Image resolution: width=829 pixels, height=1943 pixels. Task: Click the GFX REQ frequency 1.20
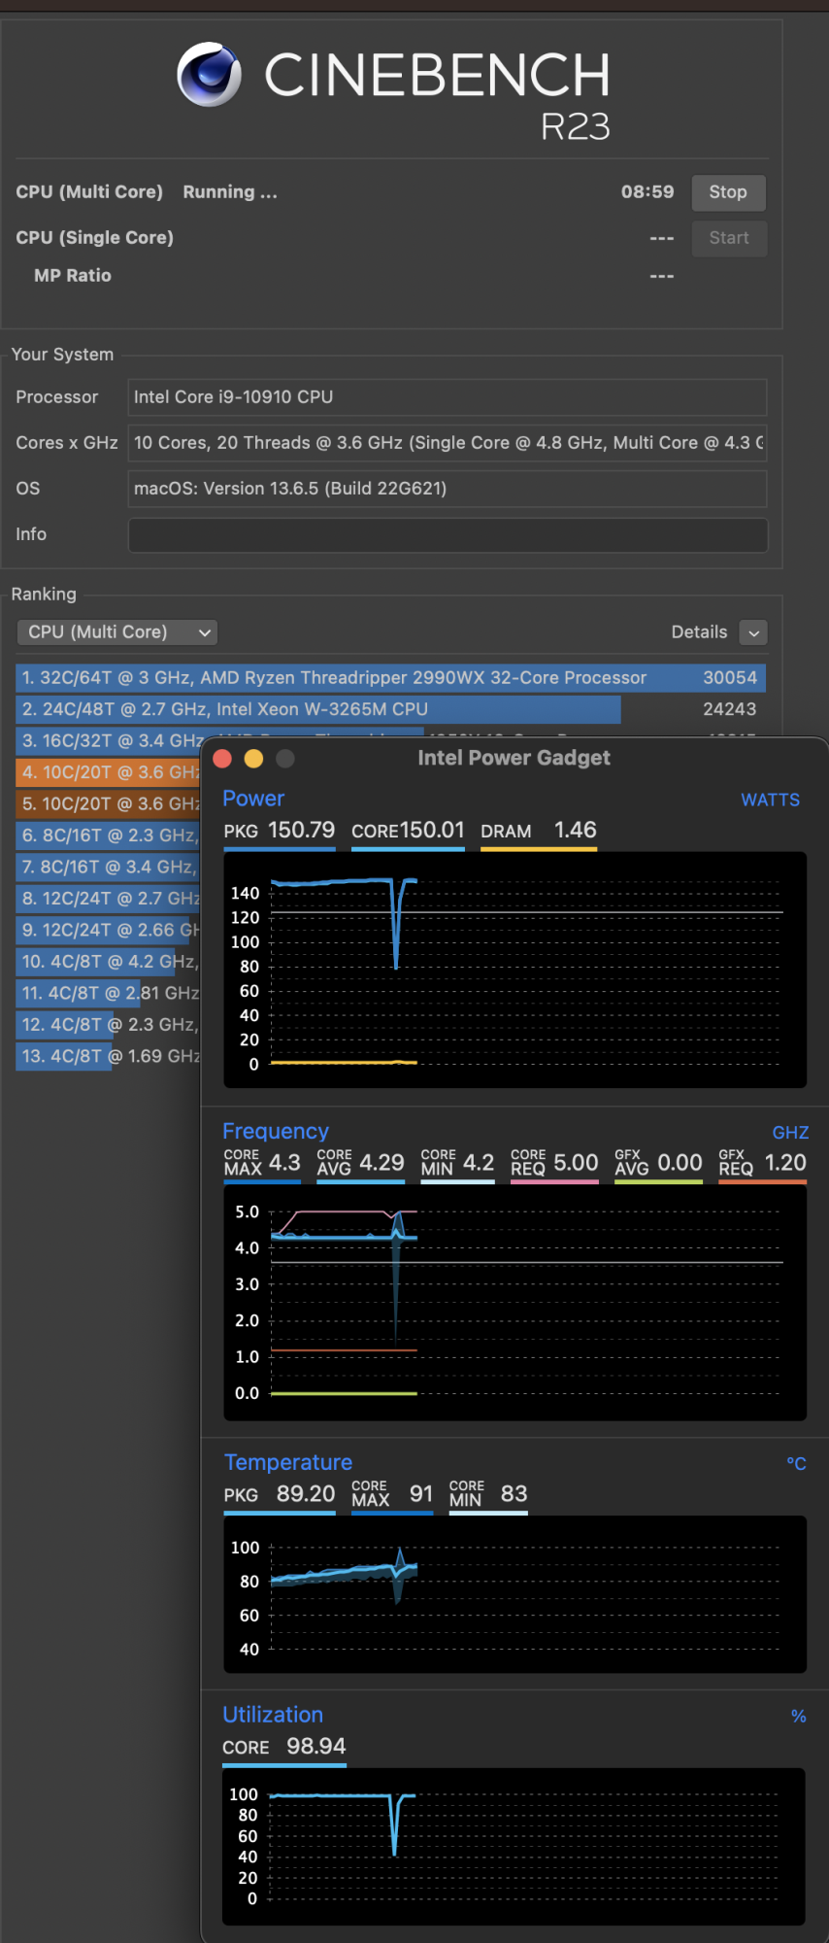tap(785, 1163)
